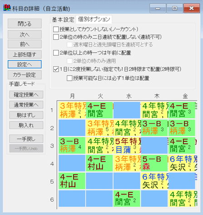This screenshot has height=215, width=203.
Task: Switch to the 基本設定 tab
Action: pyautogui.click(x=63, y=20)
